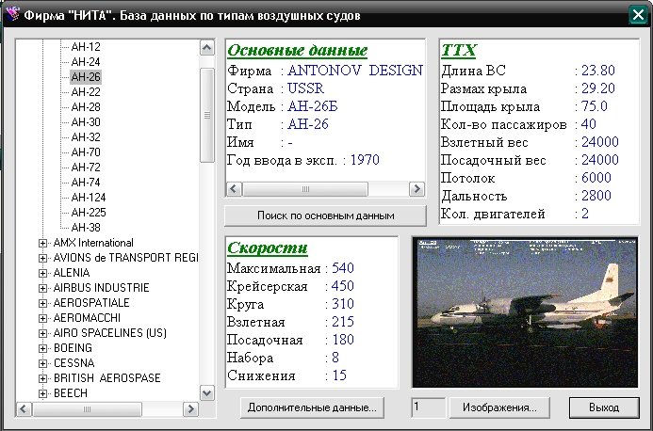Expand the ALENIA manufacturer node
653x431 pixels.
pyautogui.click(x=42, y=273)
